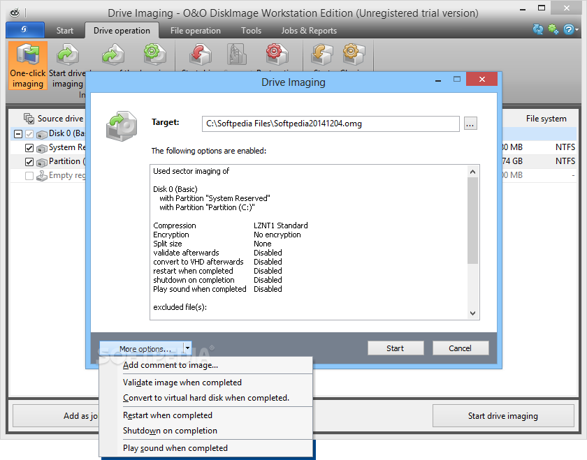Image resolution: width=587 pixels, height=460 pixels.
Task: Check the Empty region checkbox
Action: (29, 176)
